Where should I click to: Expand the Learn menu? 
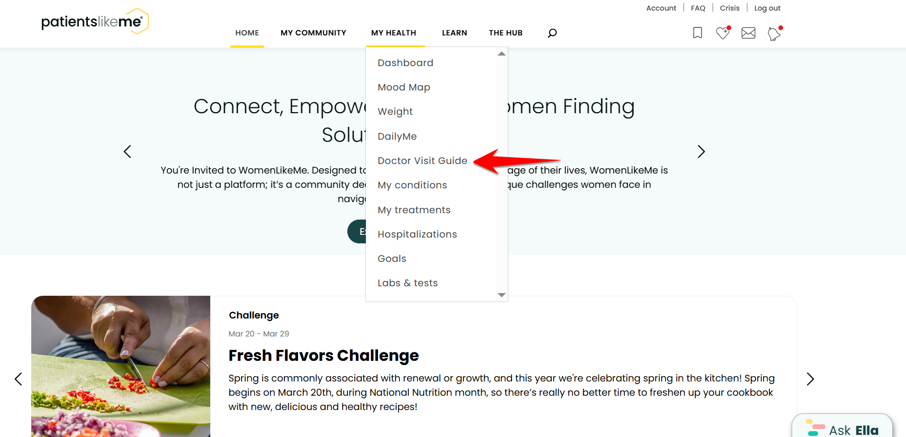coord(454,33)
